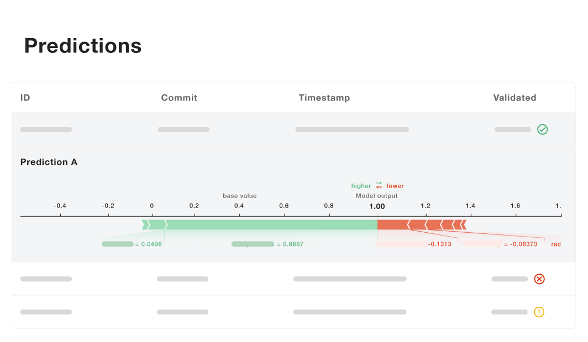Select the -0.1313 feature value label

pos(439,244)
